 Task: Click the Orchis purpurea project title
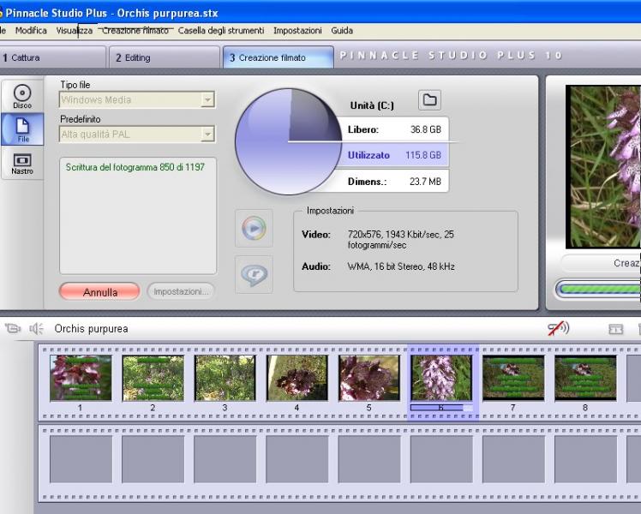(x=91, y=328)
